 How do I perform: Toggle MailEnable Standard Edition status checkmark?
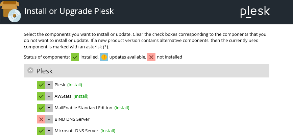point(41,108)
